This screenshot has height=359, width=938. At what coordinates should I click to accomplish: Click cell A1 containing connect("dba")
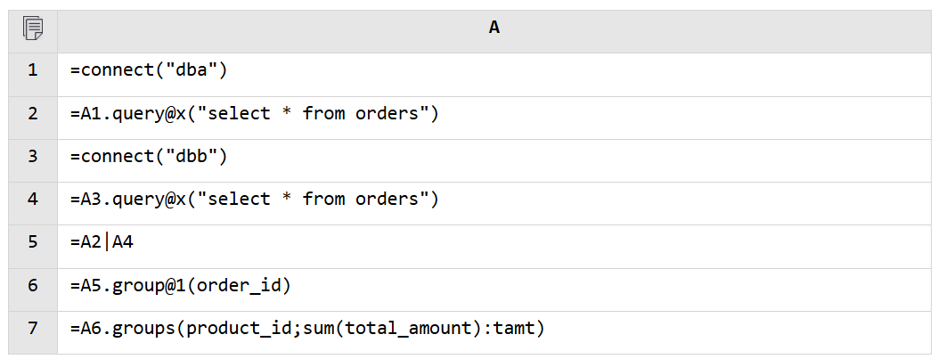click(494, 75)
